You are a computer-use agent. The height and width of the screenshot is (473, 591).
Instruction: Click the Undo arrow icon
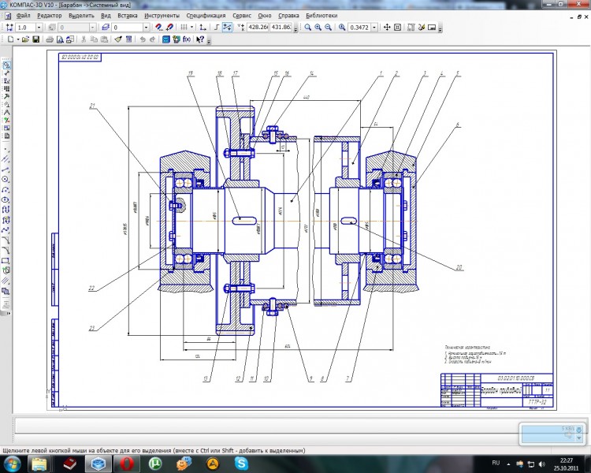pyautogui.click(x=142, y=39)
